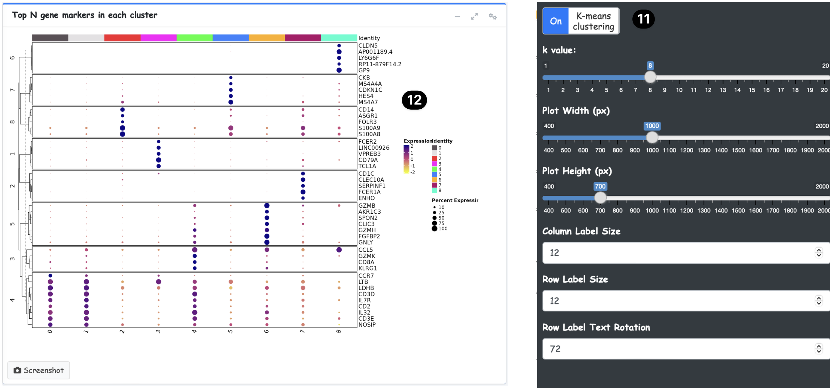Click the cyan Identity 8 legend swatch

pyautogui.click(x=434, y=191)
